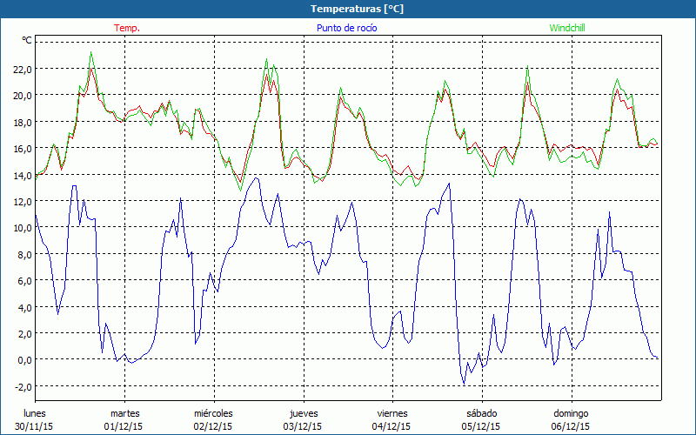Screen dimensions: 696x435
Task: Click the °C unit label on the y-axis
Action: (27, 41)
